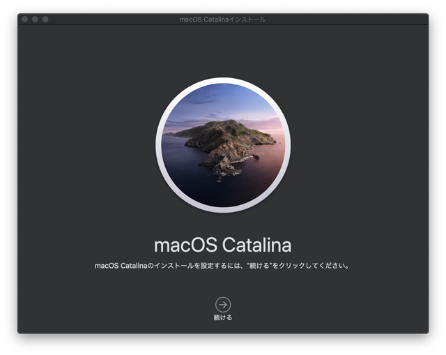The width and height of the screenshot is (446, 355).
Task: Close the installer with the leftmost title bar button
Action: (25, 19)
